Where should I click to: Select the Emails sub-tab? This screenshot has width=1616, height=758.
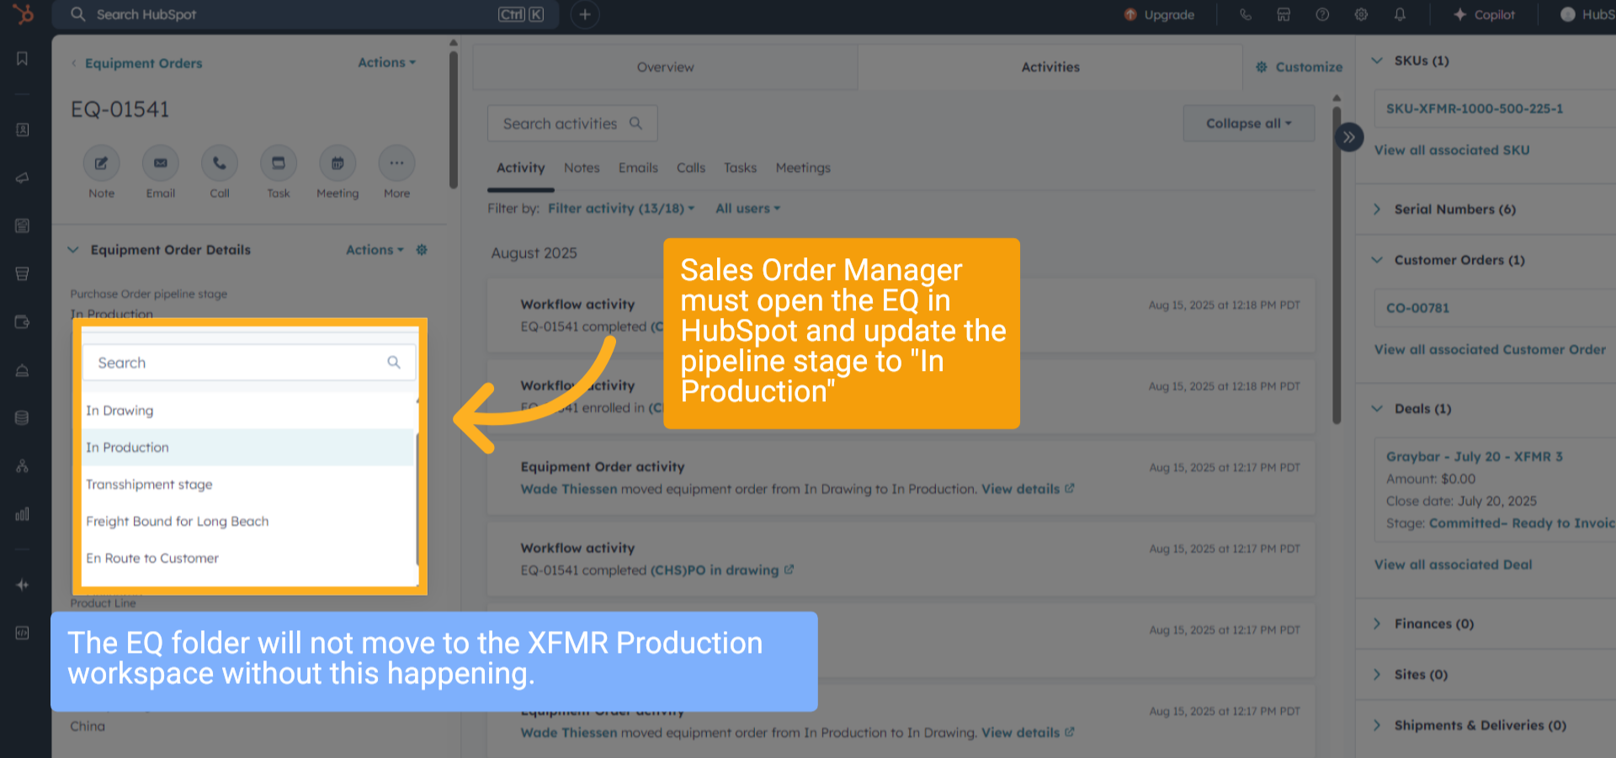coord(638,168)
